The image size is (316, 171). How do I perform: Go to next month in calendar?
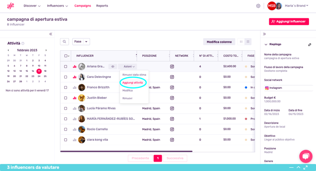46,50
